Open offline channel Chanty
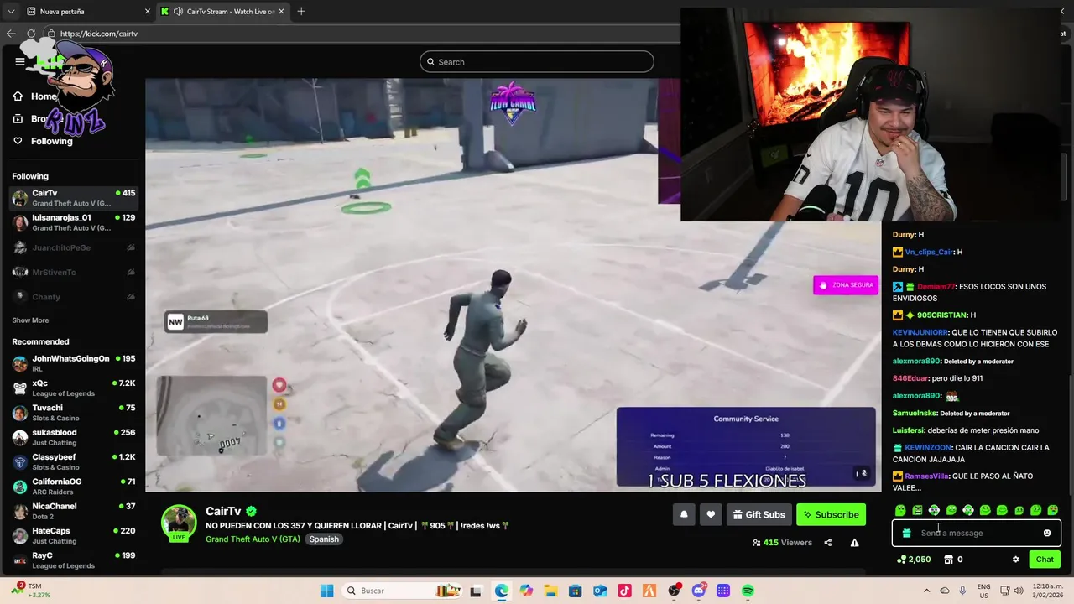The width and height of the screenshot is (1074, 604). pos(74,297)
